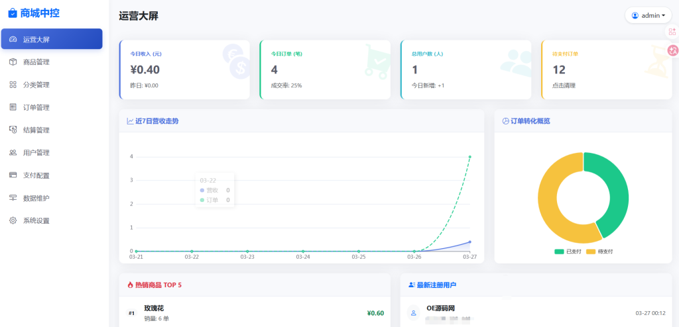Toggle the 待支付 legend in the donut chart
Screen dimensions: 679x327
tap(599, 252)
